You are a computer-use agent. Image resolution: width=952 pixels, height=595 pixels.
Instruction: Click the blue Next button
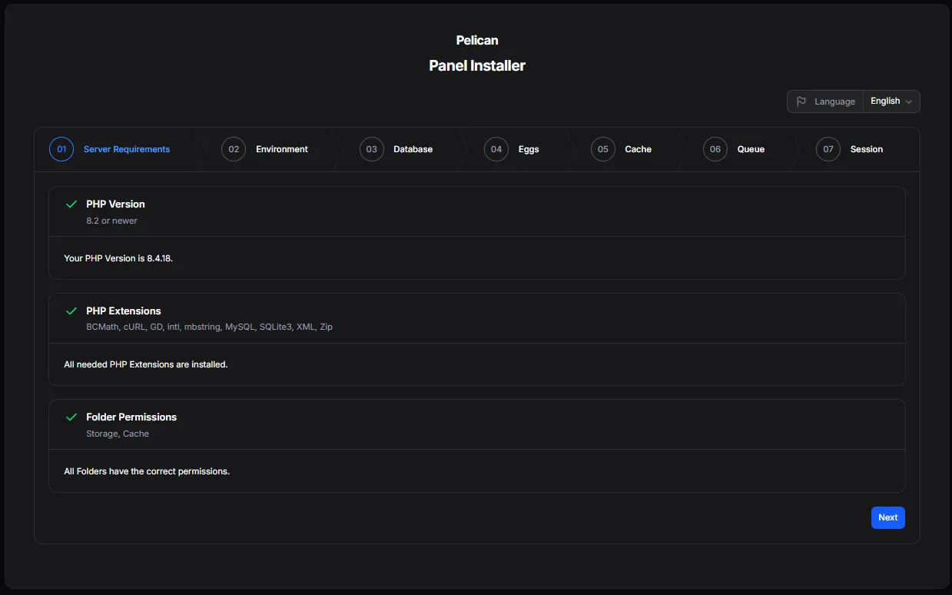(x=888, y=517)
